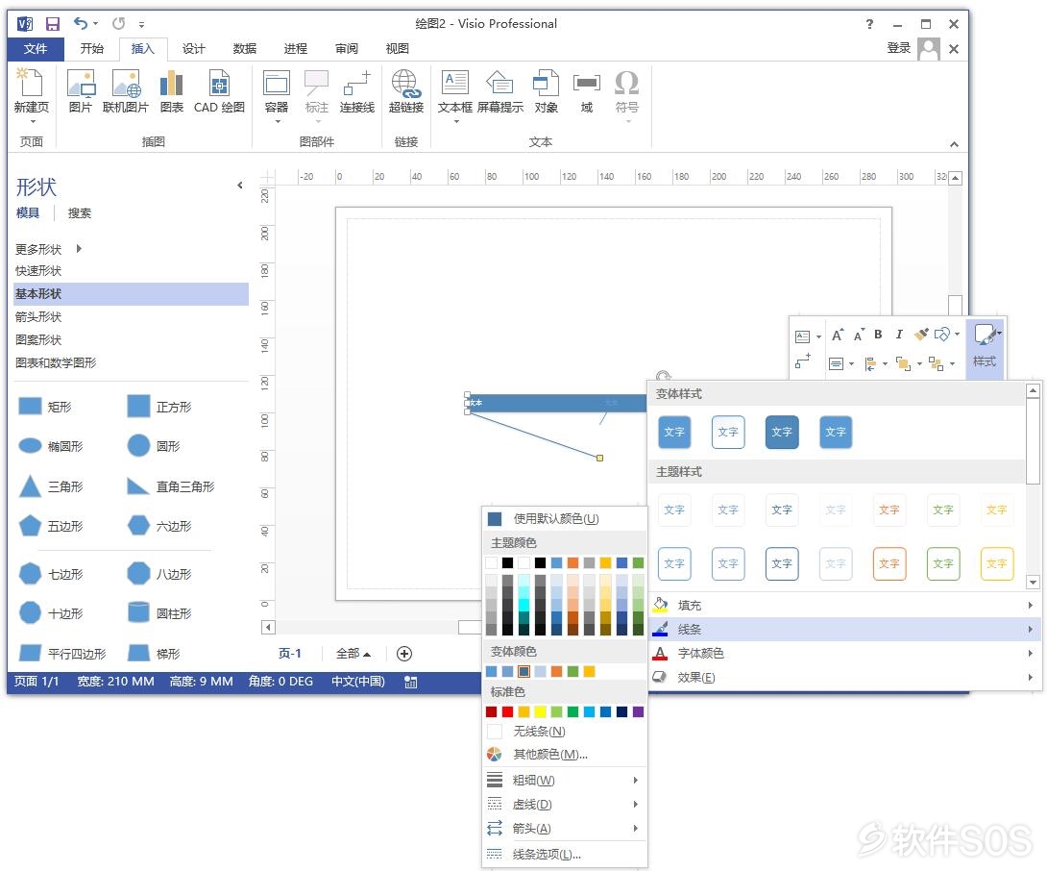Select the 连接线 connector tool

pyautogui.click(x=356, y=91)
